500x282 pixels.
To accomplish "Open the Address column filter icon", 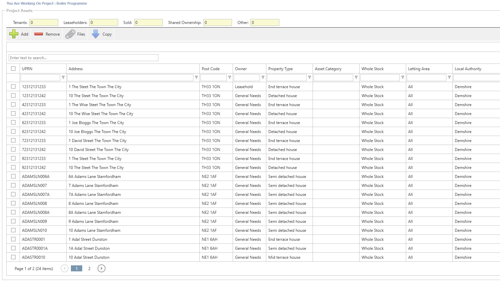I will tap(196, 77).
